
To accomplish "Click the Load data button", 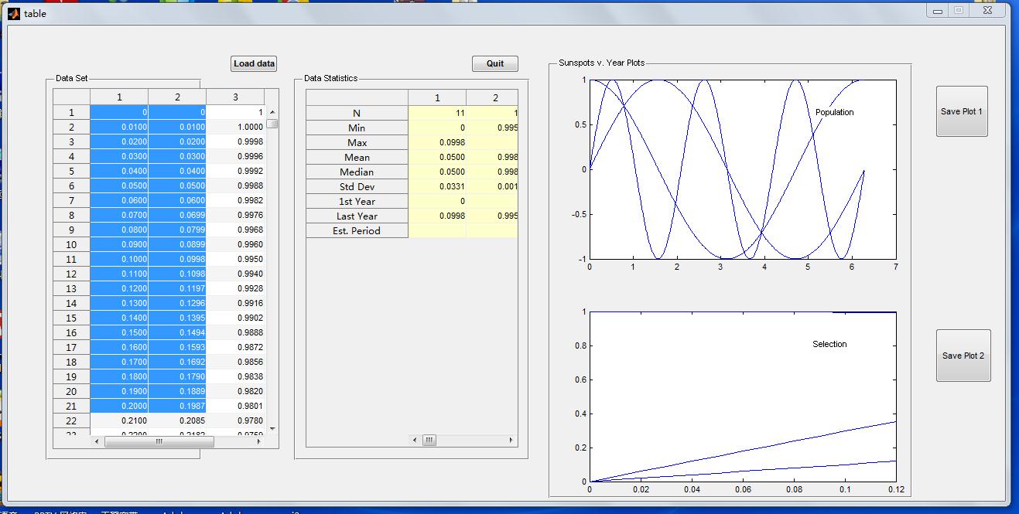I will [254, 64].
